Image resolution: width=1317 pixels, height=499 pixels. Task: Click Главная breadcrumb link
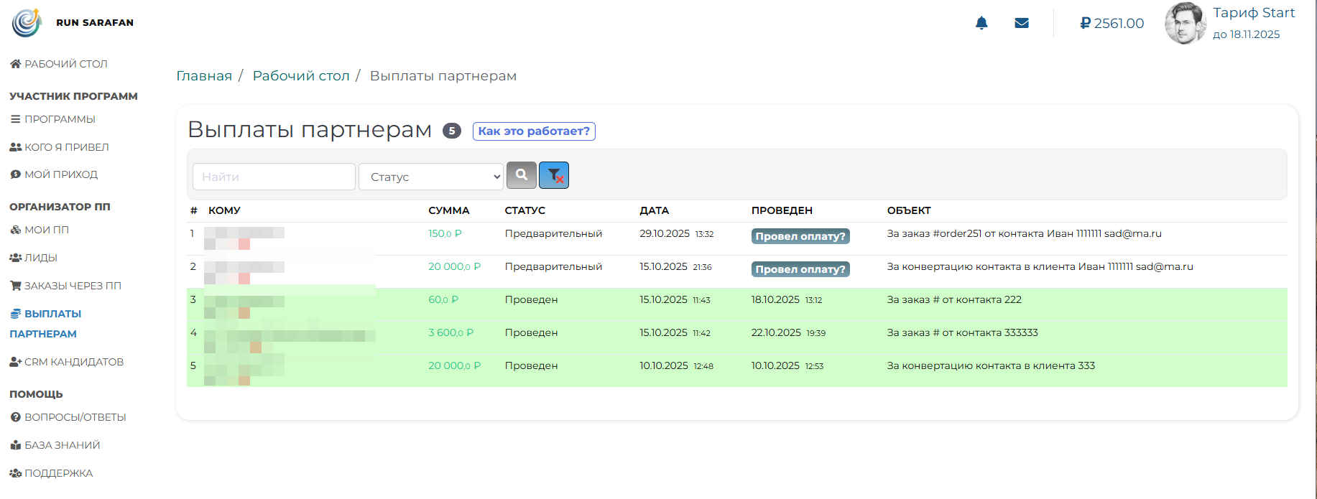[x=204, y=76]
